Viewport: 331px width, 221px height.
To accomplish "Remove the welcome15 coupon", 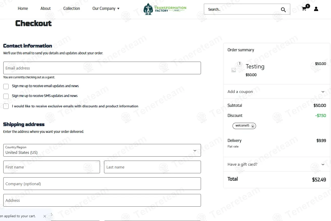I will 252,126.
